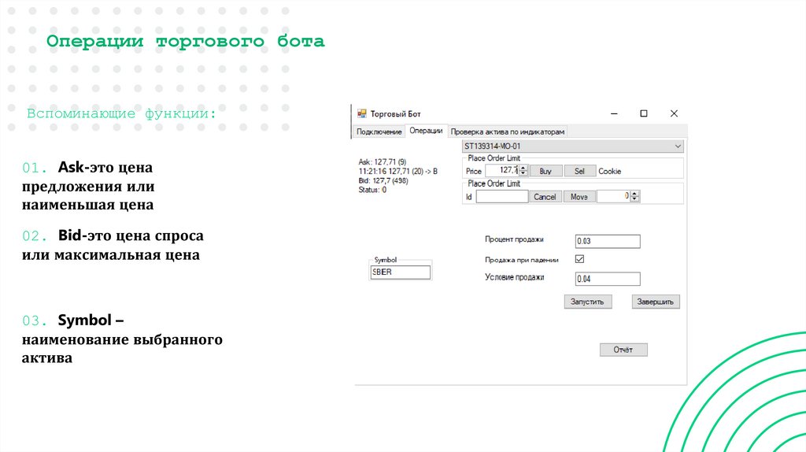
Task: Close the Торговый Бот window
Action: [674, 113]
